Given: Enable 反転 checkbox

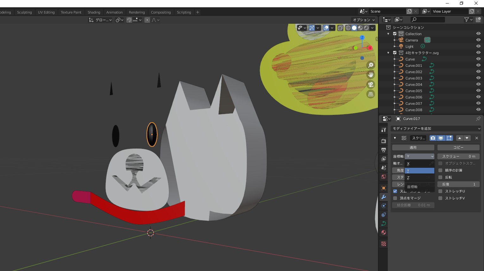Looking at the screenshot, I should click(440, 177).
